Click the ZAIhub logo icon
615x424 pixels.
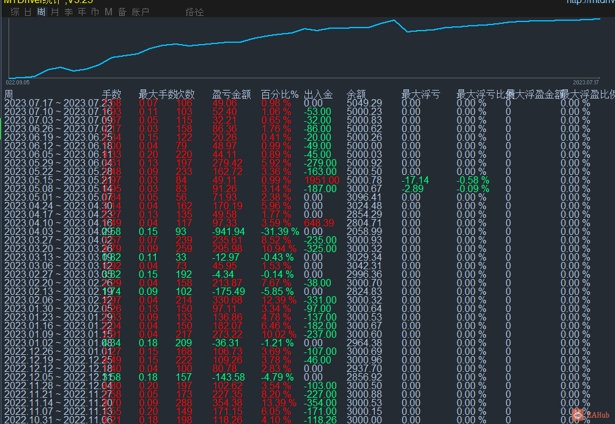click(x=577, y=414)
